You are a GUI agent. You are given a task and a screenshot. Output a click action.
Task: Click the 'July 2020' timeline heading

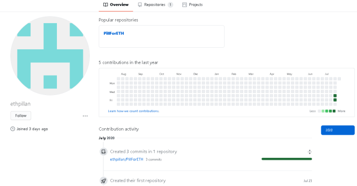pos(107,138)
